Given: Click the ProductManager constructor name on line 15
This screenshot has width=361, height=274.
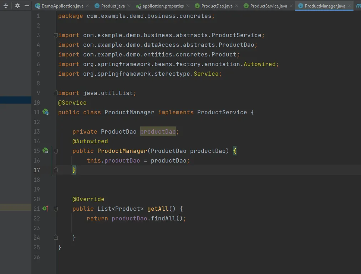Looking at the screenshot, I should pos(122,151).
